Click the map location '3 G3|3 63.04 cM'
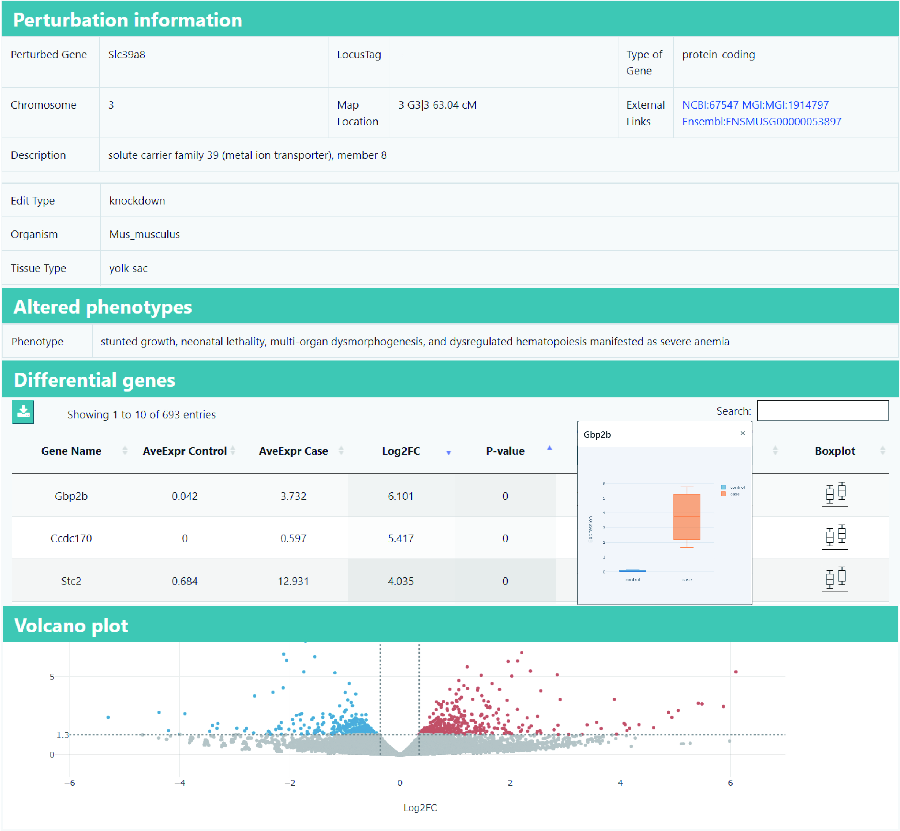 click(x=437, y=105)
